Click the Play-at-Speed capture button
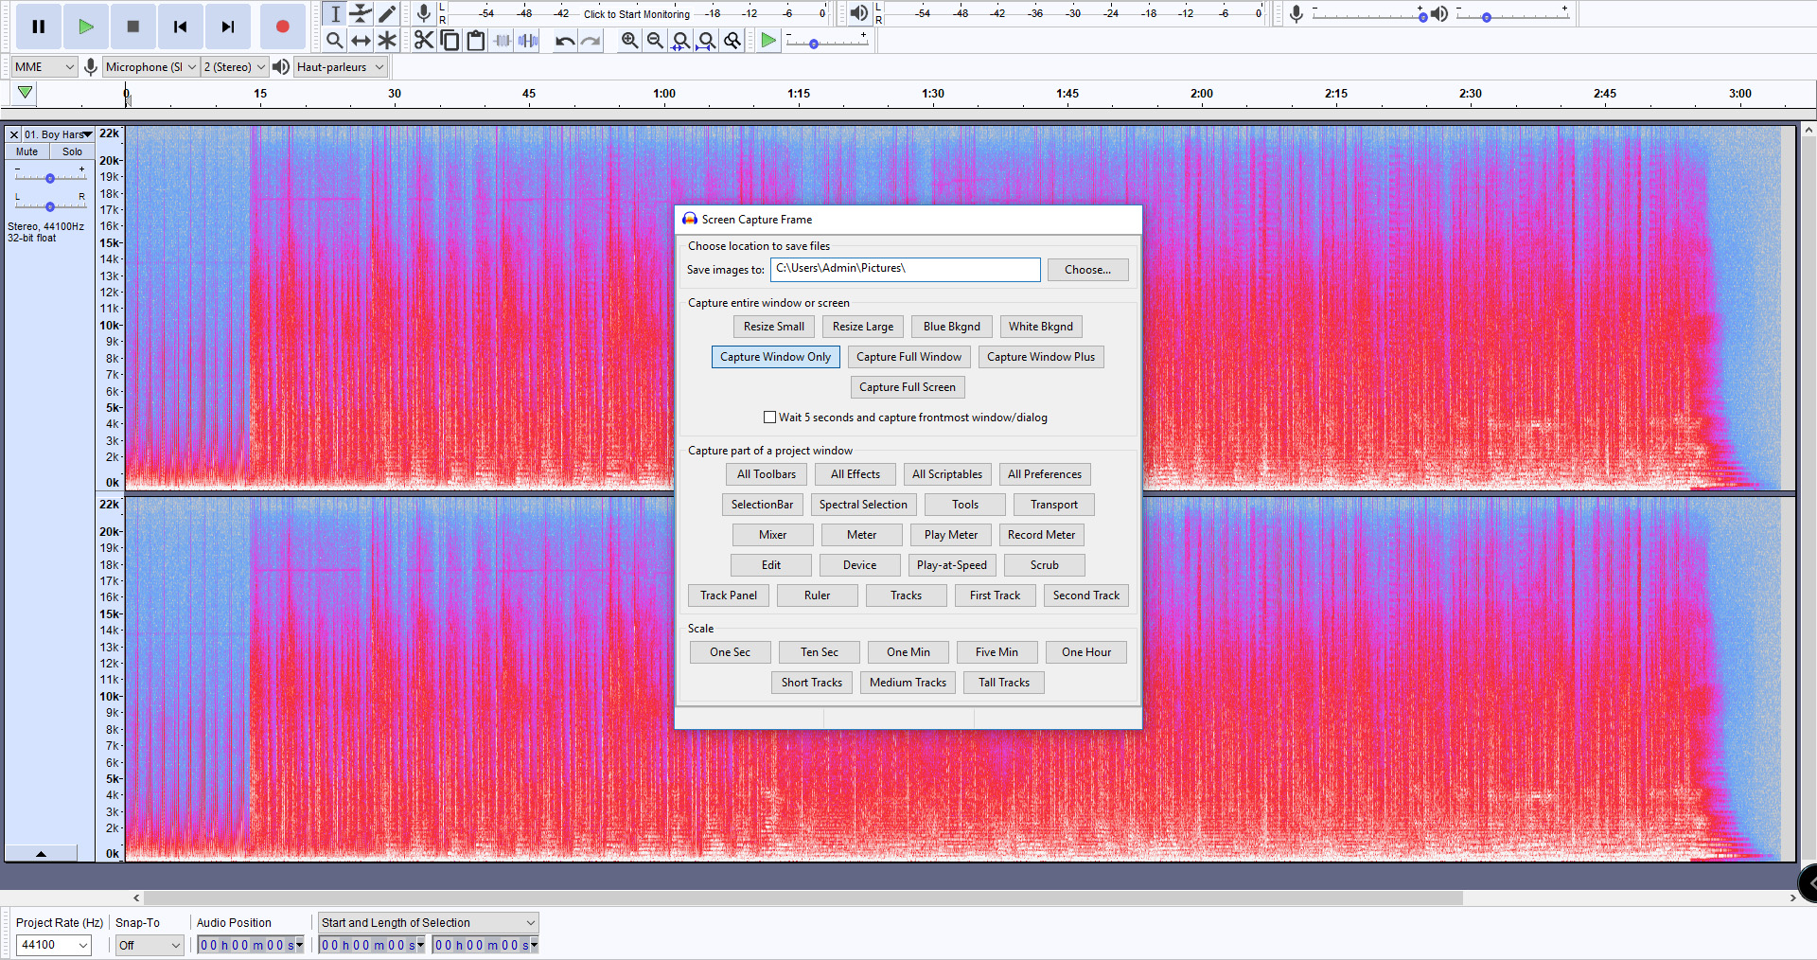1817x960 pixels. (x=951, y=565)
